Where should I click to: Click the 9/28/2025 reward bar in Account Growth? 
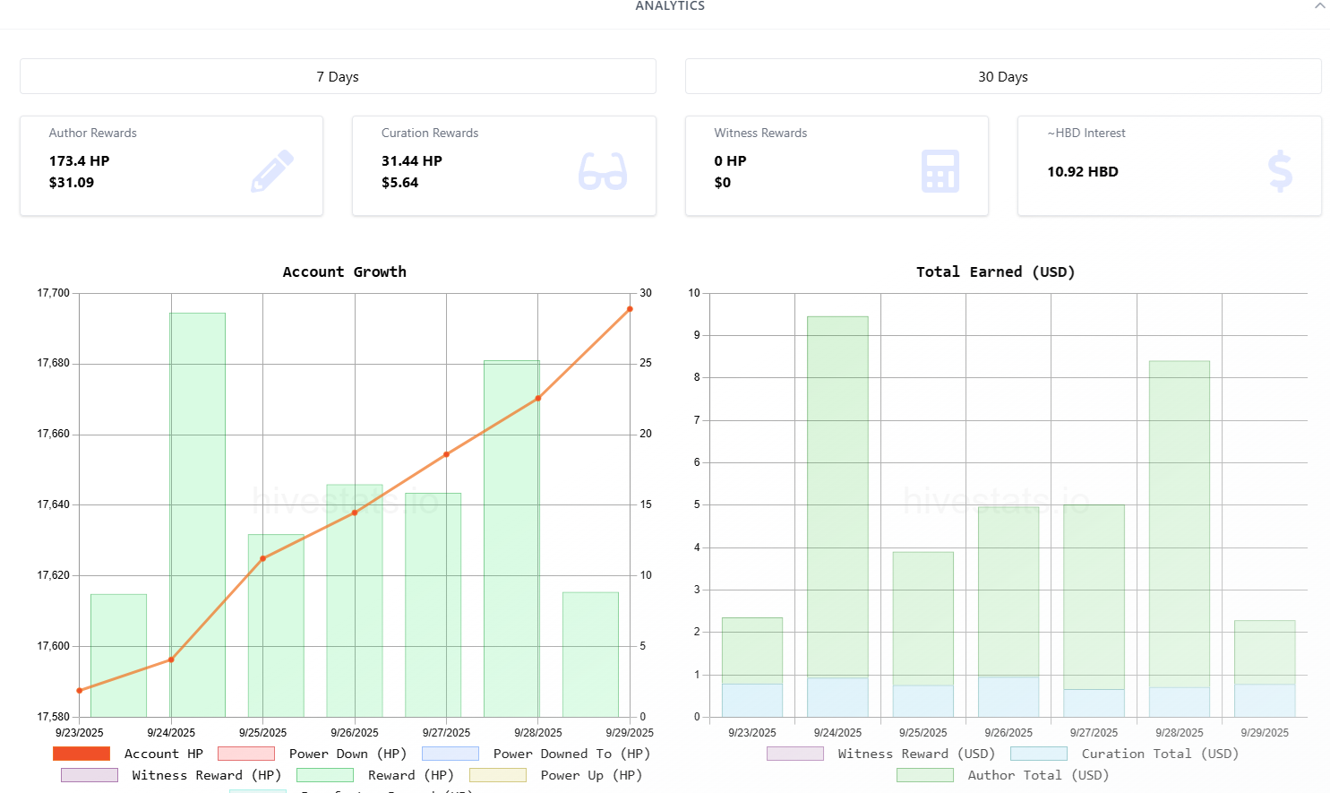pyautogui.click(x=511, y=538)
